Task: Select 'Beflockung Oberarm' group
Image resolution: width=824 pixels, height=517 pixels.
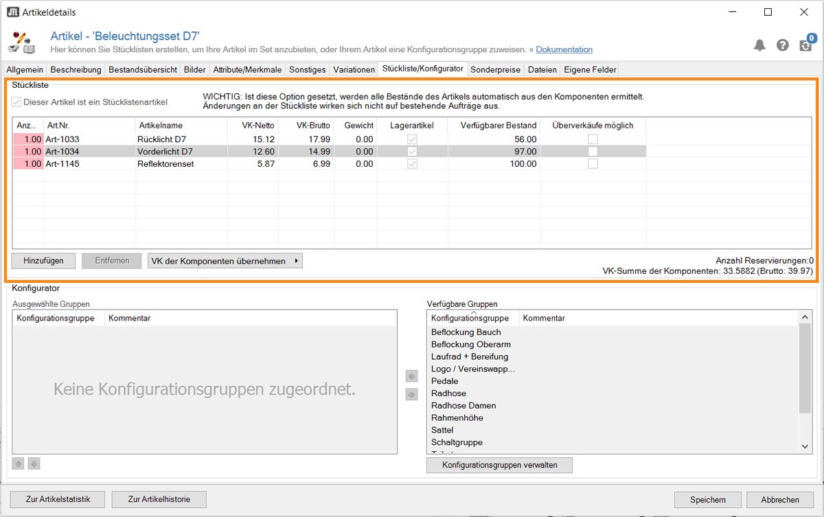Action: (x=471, y=345)
